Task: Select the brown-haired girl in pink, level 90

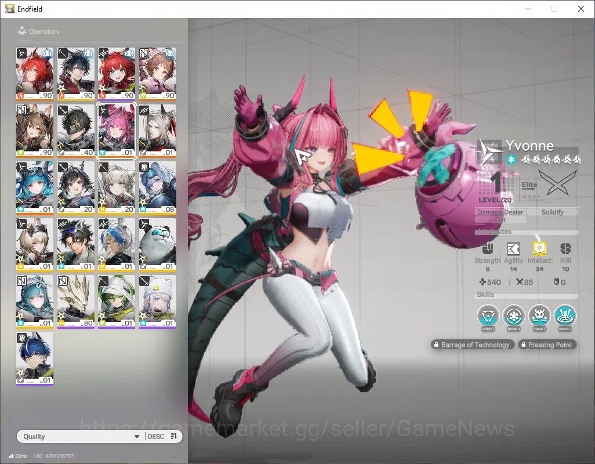Action: pyautogui.click(x=158, y=74)
